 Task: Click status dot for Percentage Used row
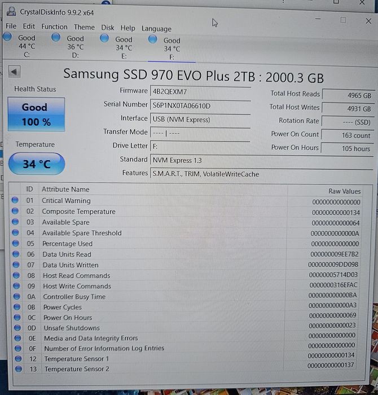coord(16,243)
